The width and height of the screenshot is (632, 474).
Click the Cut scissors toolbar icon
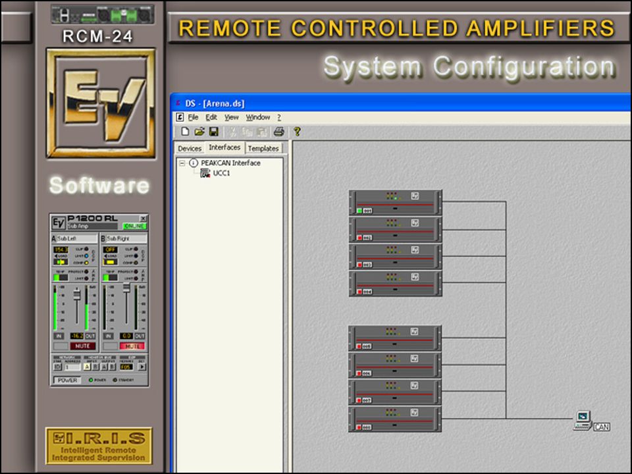233,132
